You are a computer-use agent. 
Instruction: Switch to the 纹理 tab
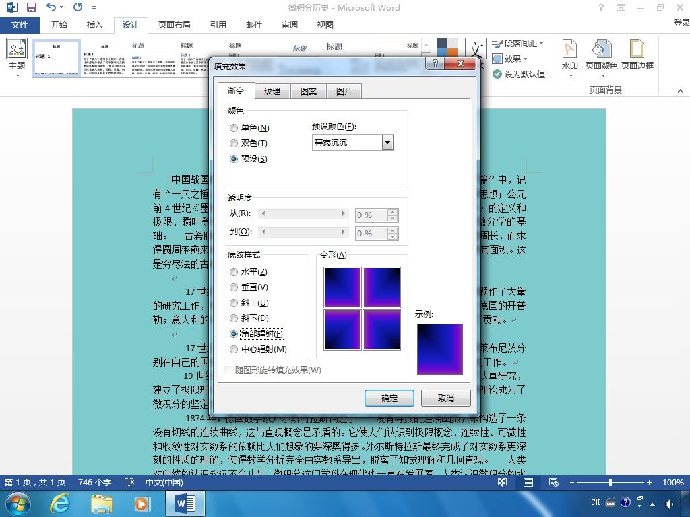(x=272, y=91)
